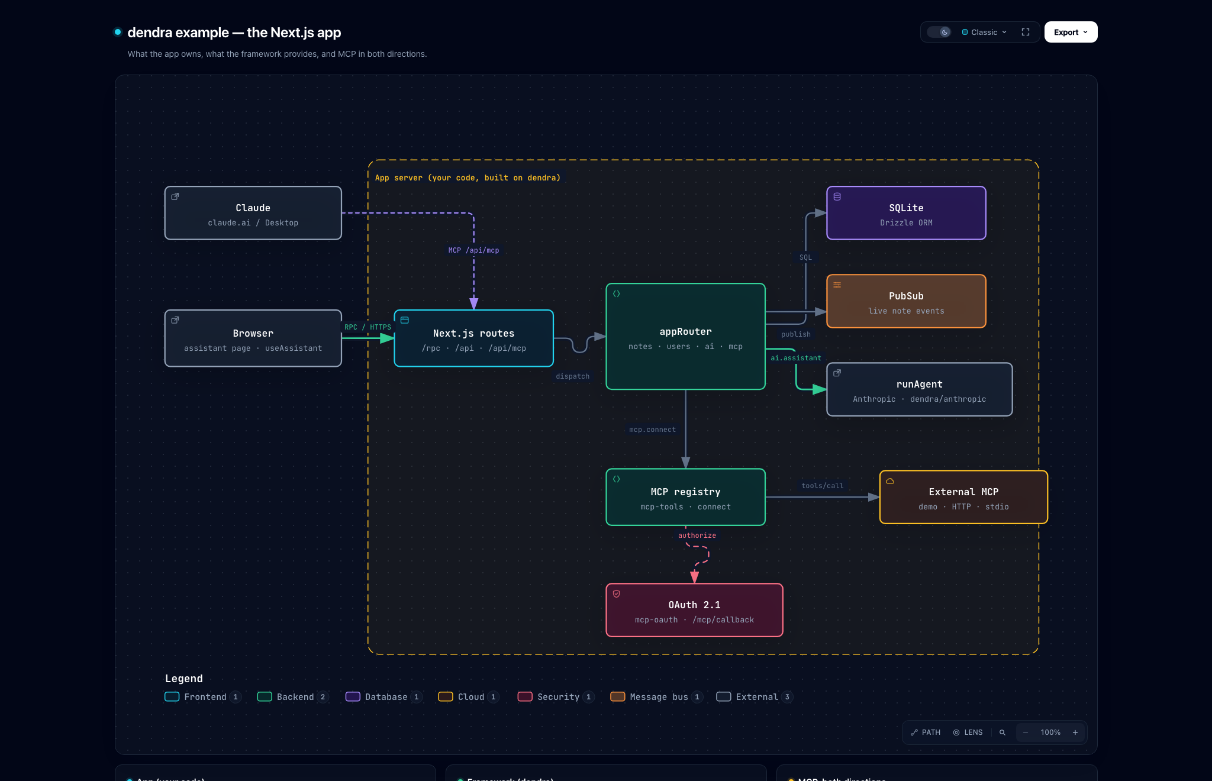This screenshot has width=1212, height=781.
Task: Zoom in with the plus button
Action: [x=1075, y=732]
